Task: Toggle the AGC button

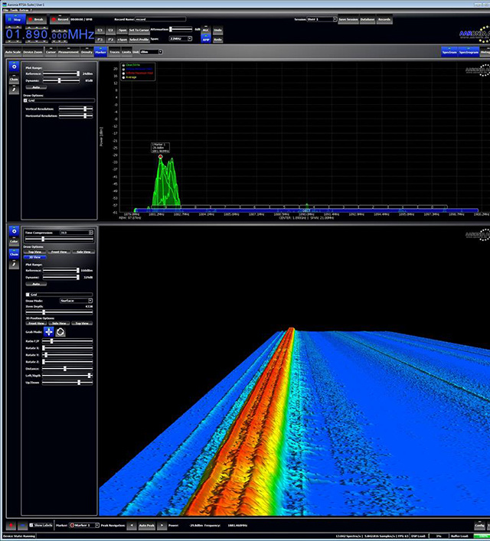Action: [206, 30]
